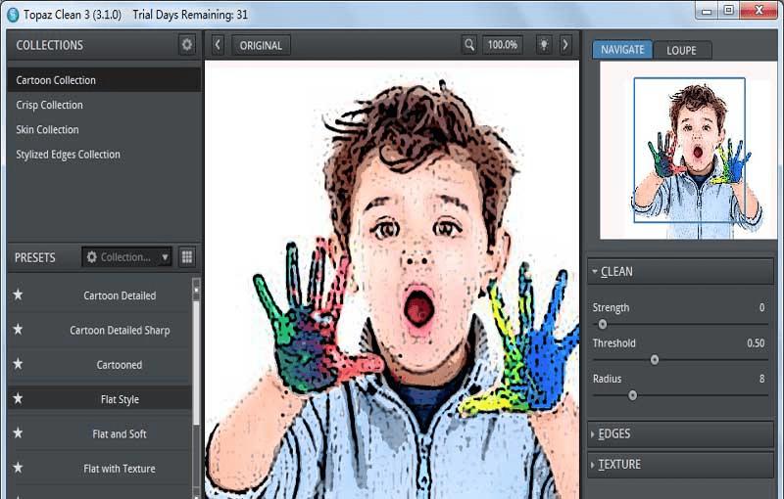Image resolution: width=784 pixels, height=499 pixels.
Task: Favorite the Cartoon Detailed Sharp star
Action: click(x=18, y=330)
